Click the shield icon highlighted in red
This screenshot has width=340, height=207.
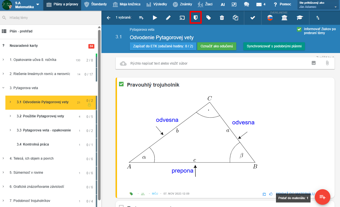pos(195,18)
